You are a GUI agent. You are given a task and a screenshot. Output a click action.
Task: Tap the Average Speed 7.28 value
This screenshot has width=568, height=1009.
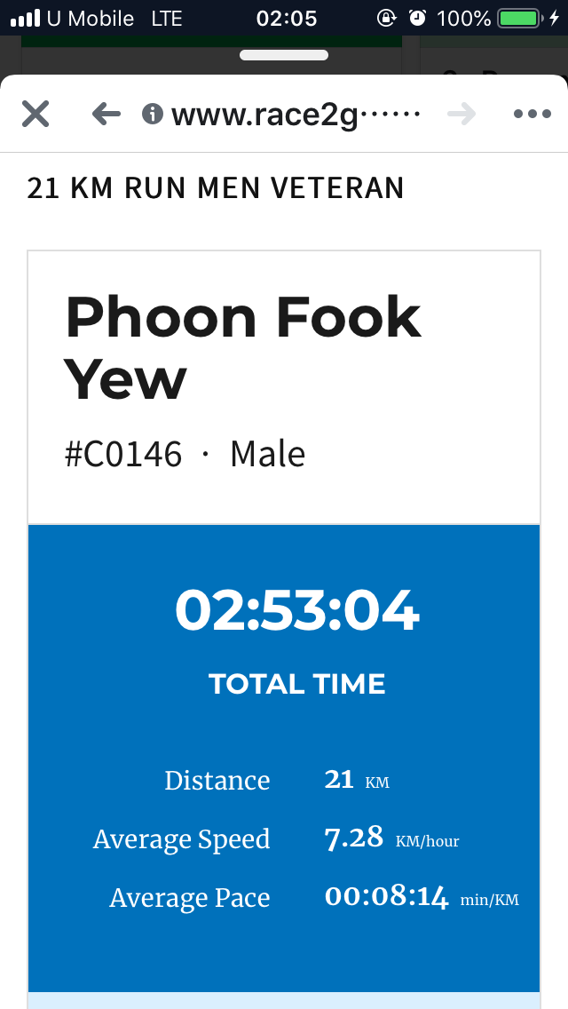[x=354, y=838]
